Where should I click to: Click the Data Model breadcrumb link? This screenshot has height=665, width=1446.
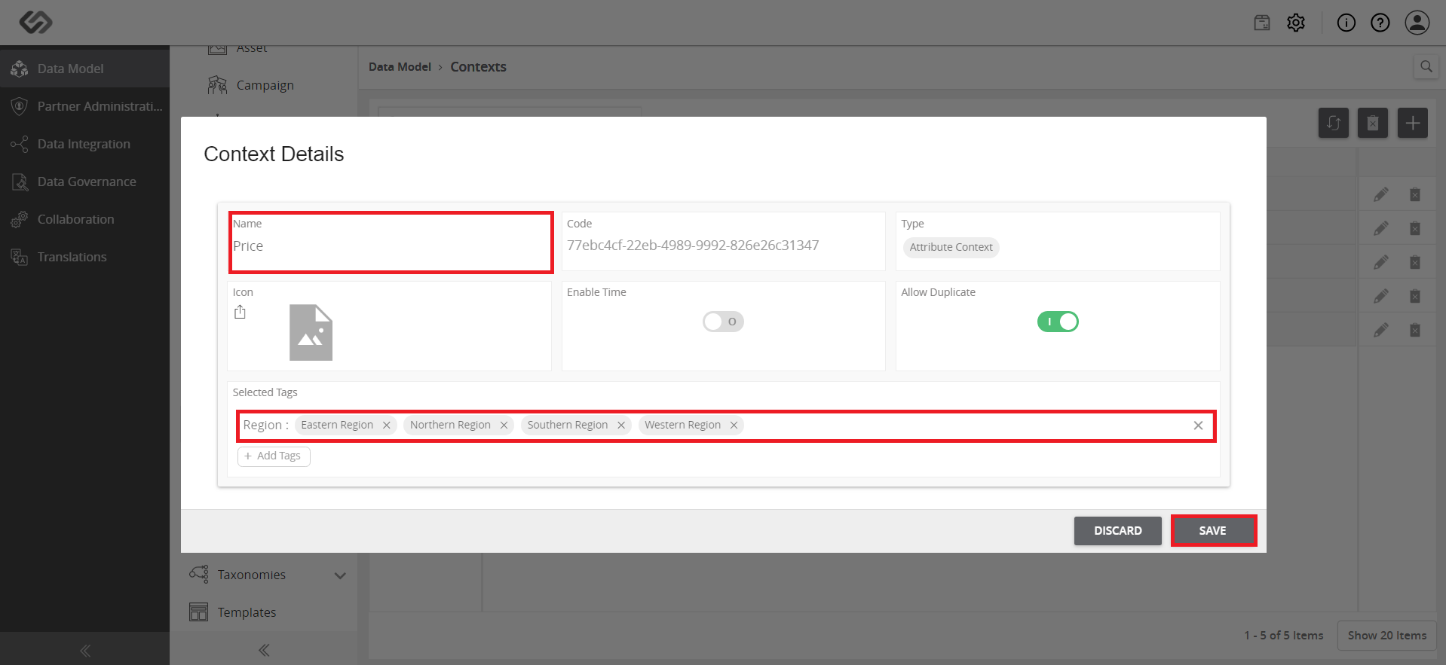pos(400,66)
